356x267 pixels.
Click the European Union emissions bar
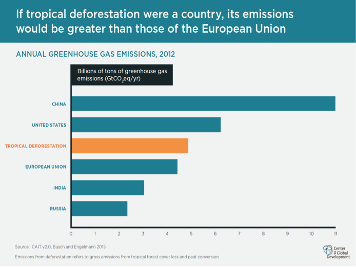coord(124,167)
